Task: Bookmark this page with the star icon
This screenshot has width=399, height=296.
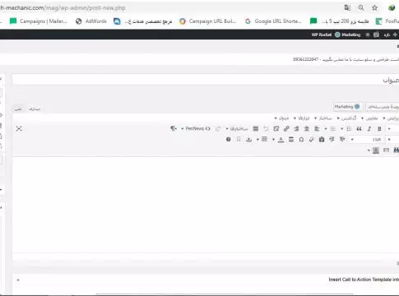Action: (x=374, y=7)
